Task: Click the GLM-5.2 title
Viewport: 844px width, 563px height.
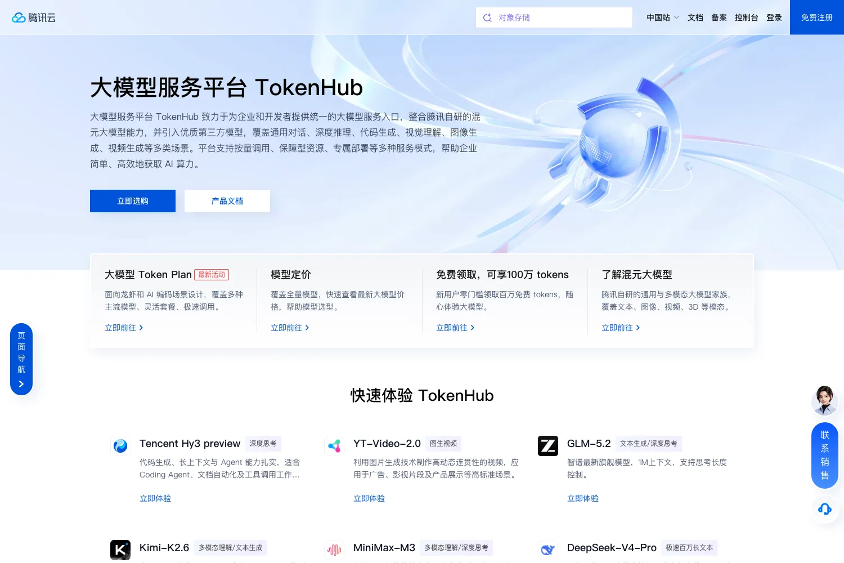Action: (589, 444)
